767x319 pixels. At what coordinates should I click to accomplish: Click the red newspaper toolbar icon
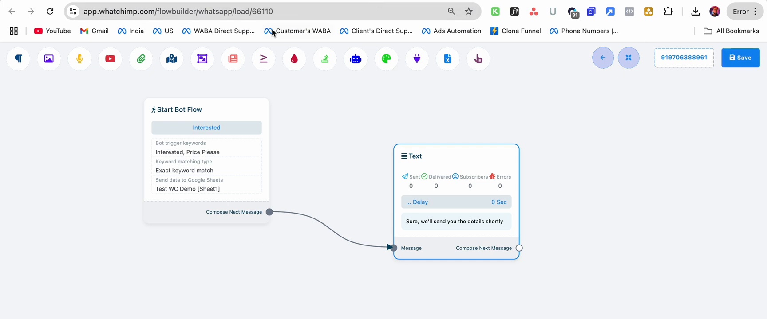click(x=233, y=59)
